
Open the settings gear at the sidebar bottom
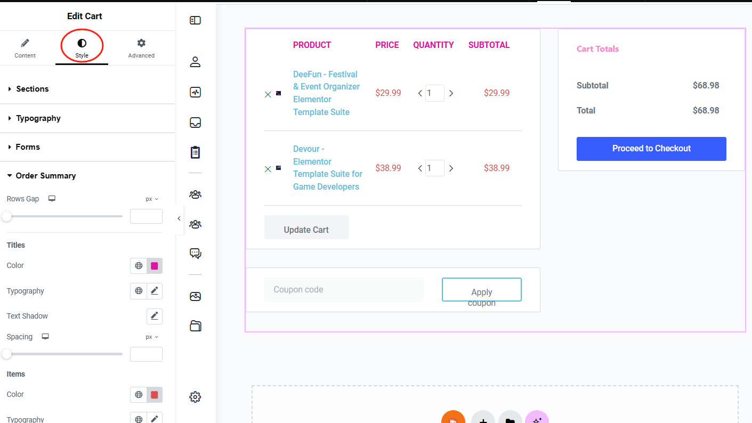(x=195, y=396)
